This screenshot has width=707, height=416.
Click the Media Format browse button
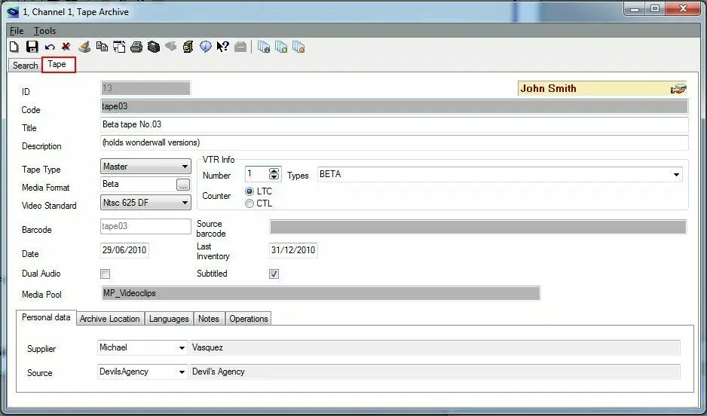183,185
